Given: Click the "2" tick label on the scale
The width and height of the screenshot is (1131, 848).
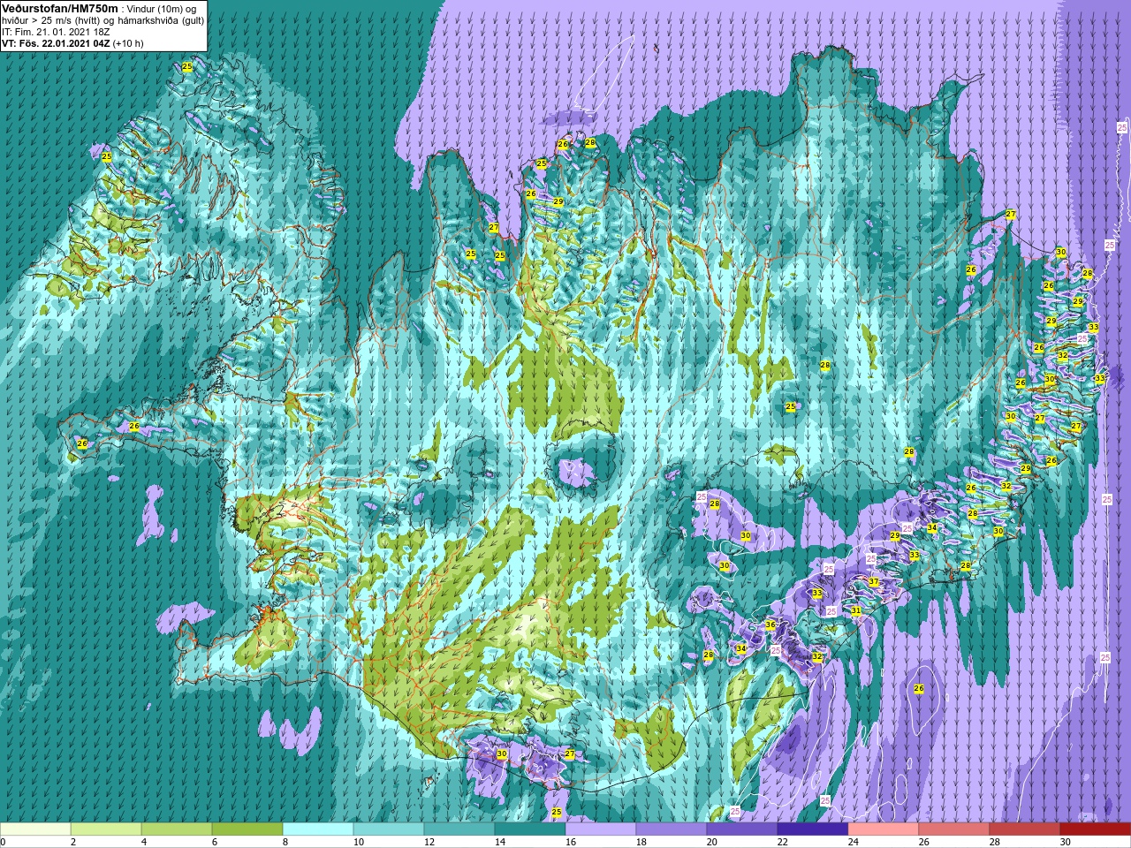Looking at the screenshot, I should pyautogui.click(x=72, y=842).
